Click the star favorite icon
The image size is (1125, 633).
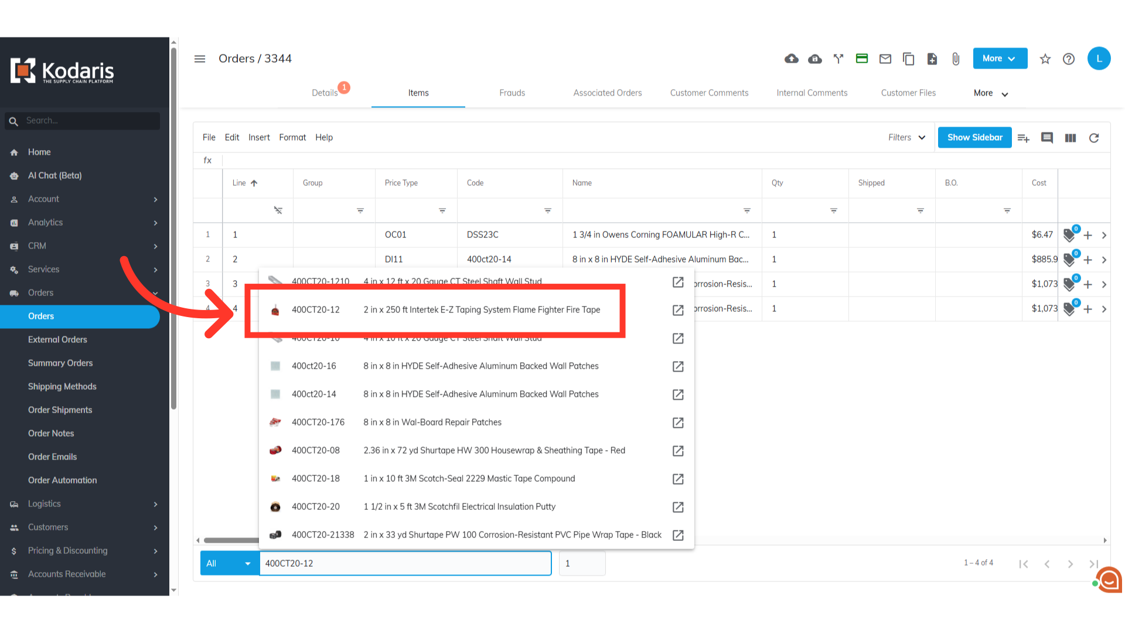click(1045, 59)
